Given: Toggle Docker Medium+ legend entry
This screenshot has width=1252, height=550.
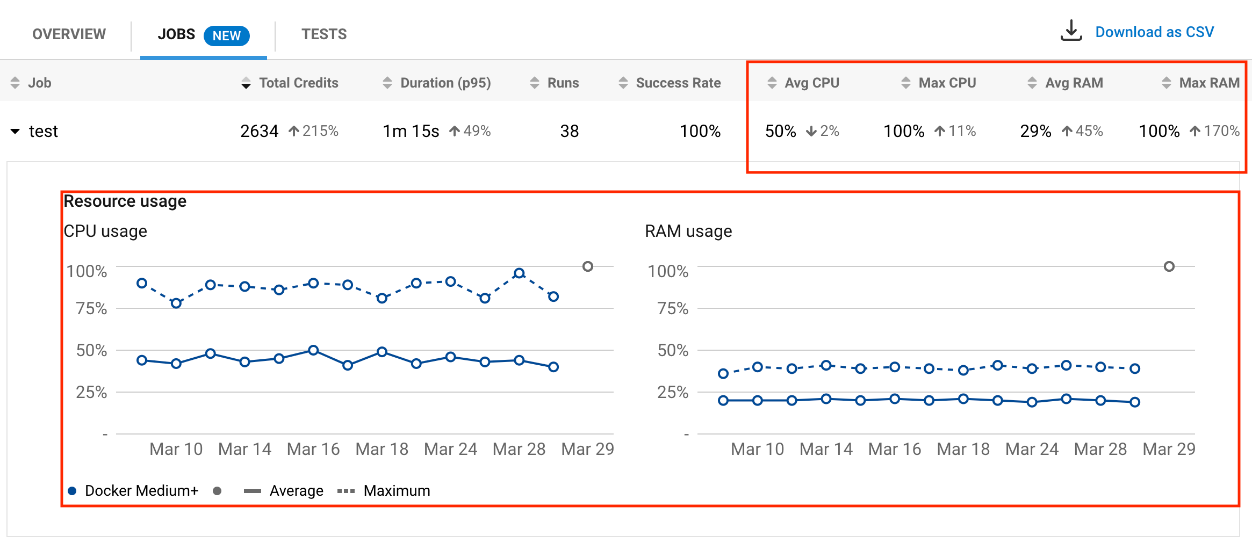Looking at the screenshot, I should click(133, 491).
